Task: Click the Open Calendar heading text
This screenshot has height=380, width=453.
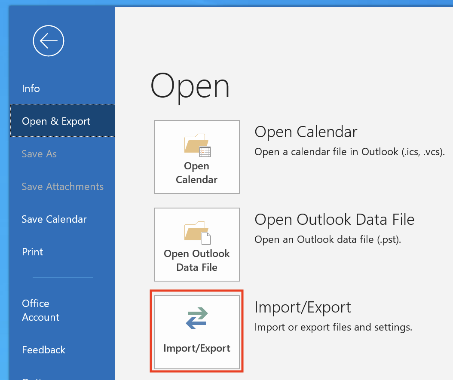Action: coord(306,132)
